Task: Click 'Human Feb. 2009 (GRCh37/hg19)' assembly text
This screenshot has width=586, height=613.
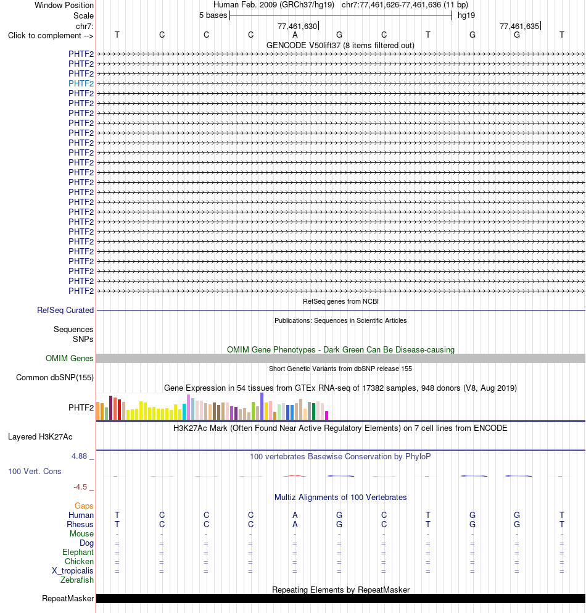Action: coord(273,5)
